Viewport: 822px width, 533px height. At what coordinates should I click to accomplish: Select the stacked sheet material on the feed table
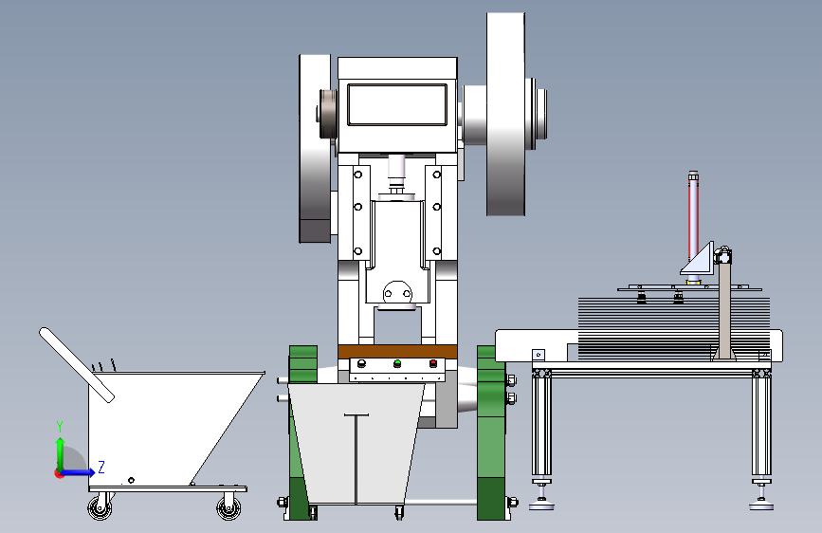click(x=674, y=328)
